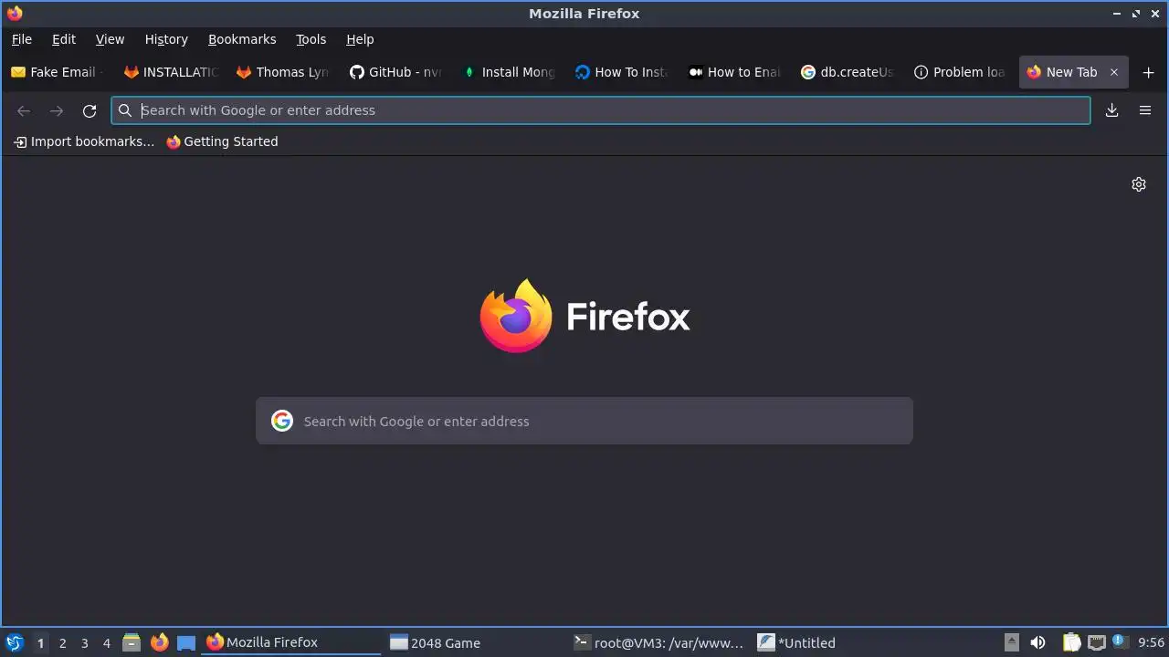Launch Firefox from taskbar quick launcher
Image resolution: width=1169 pixels, height=657 pixels.
pyautogui.click(x=159, y=642)
